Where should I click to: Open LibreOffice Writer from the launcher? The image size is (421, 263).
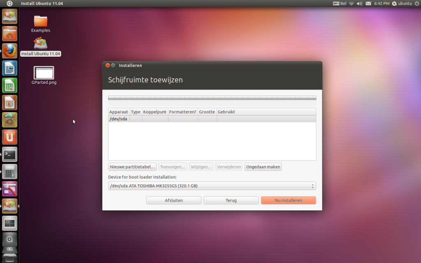click(9, 68)
